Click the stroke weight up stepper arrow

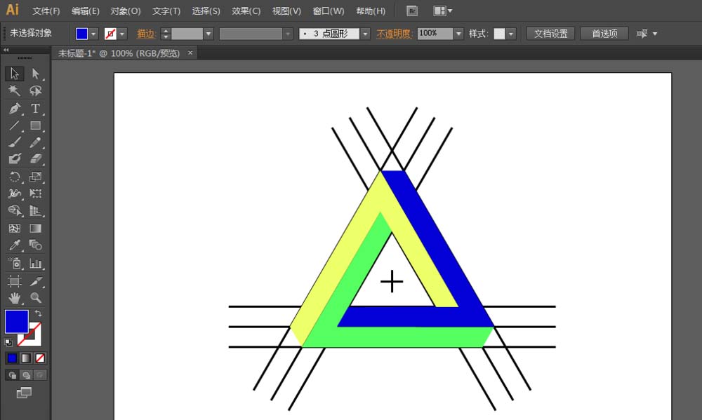166,29
